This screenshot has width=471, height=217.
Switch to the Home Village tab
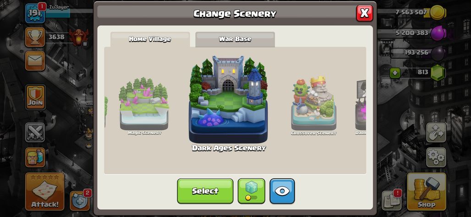click(150, 39)
